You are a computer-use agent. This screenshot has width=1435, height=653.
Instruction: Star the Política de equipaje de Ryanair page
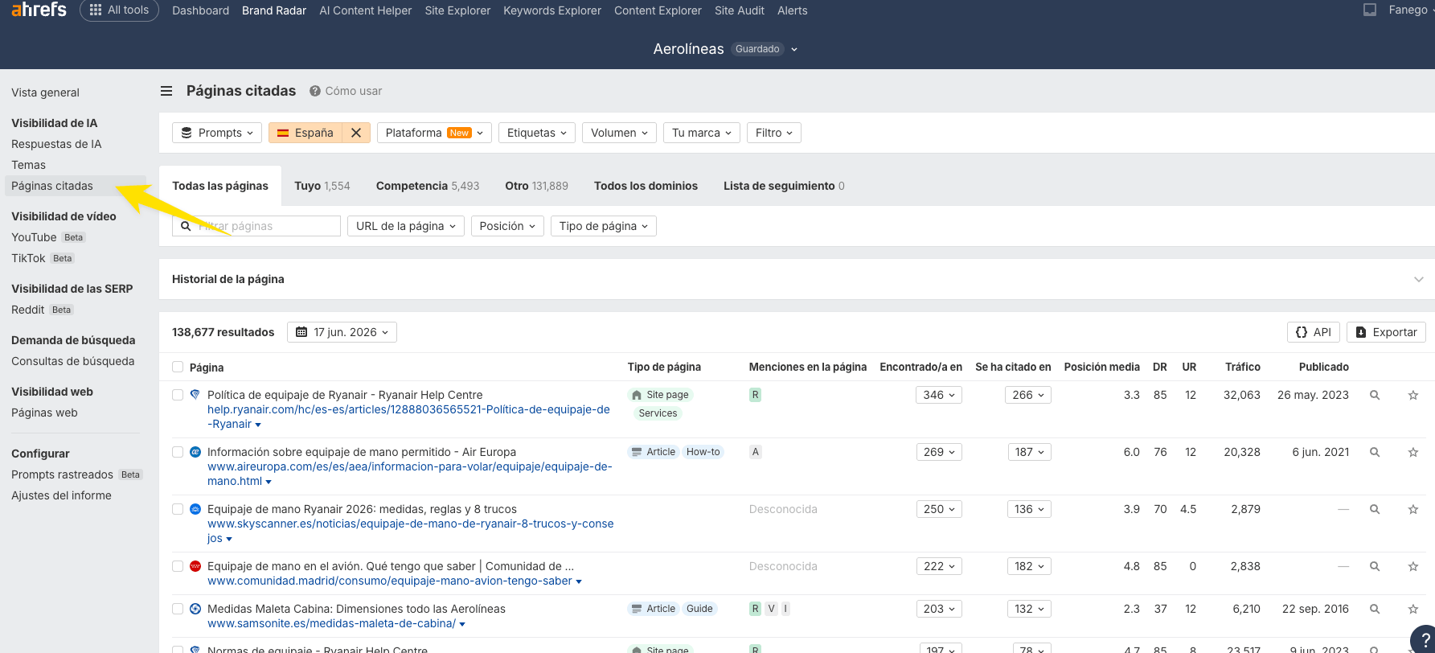pos(1413,395)
